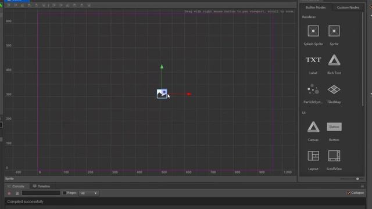Pick the Layout UI node icon
Screen dimensions: 372x209
point(313,156)
